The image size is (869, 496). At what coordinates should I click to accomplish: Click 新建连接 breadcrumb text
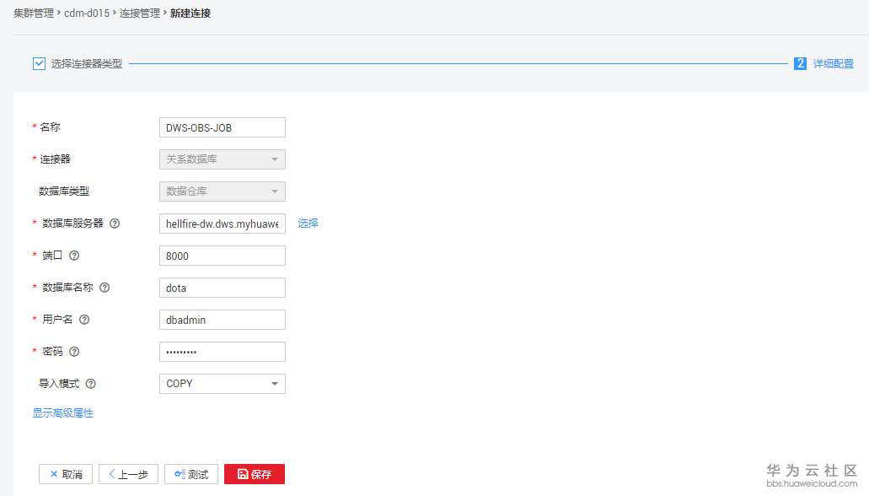[x=190, y=13]
